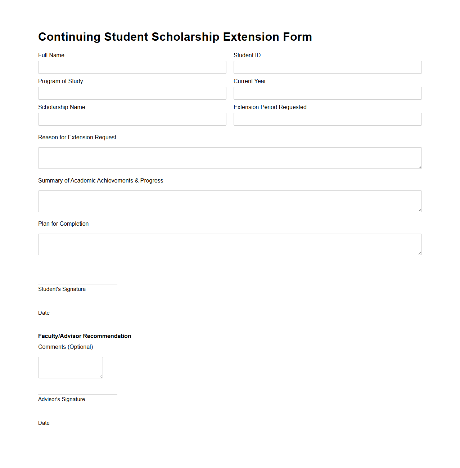
Task: Click the Comments (Optional) text area
Action: [x=70, y=367]
